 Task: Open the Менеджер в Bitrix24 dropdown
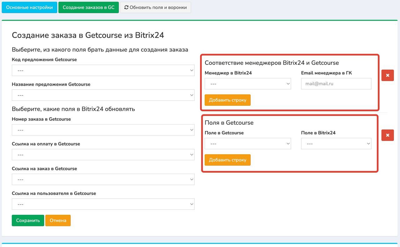[x=247, y=84]
